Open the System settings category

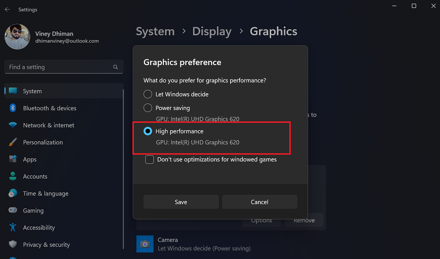point(64,91)
